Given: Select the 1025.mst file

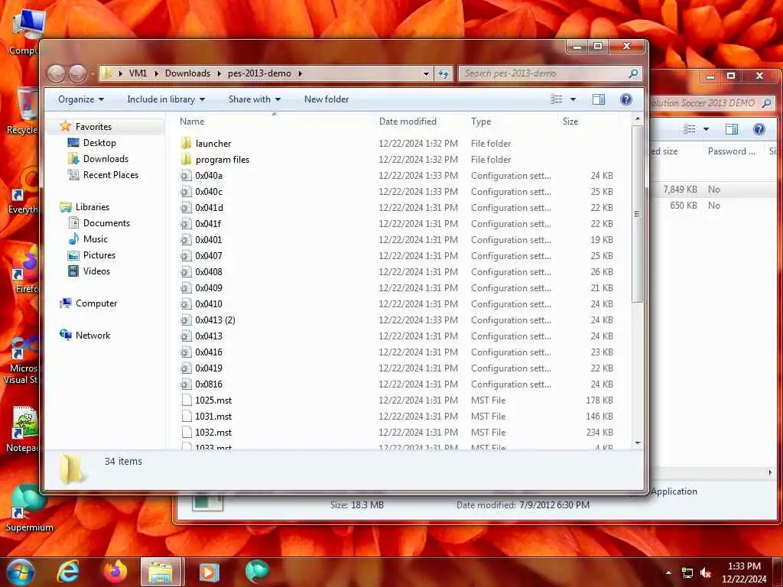Looking at the screenshot, I should [213, 400].
